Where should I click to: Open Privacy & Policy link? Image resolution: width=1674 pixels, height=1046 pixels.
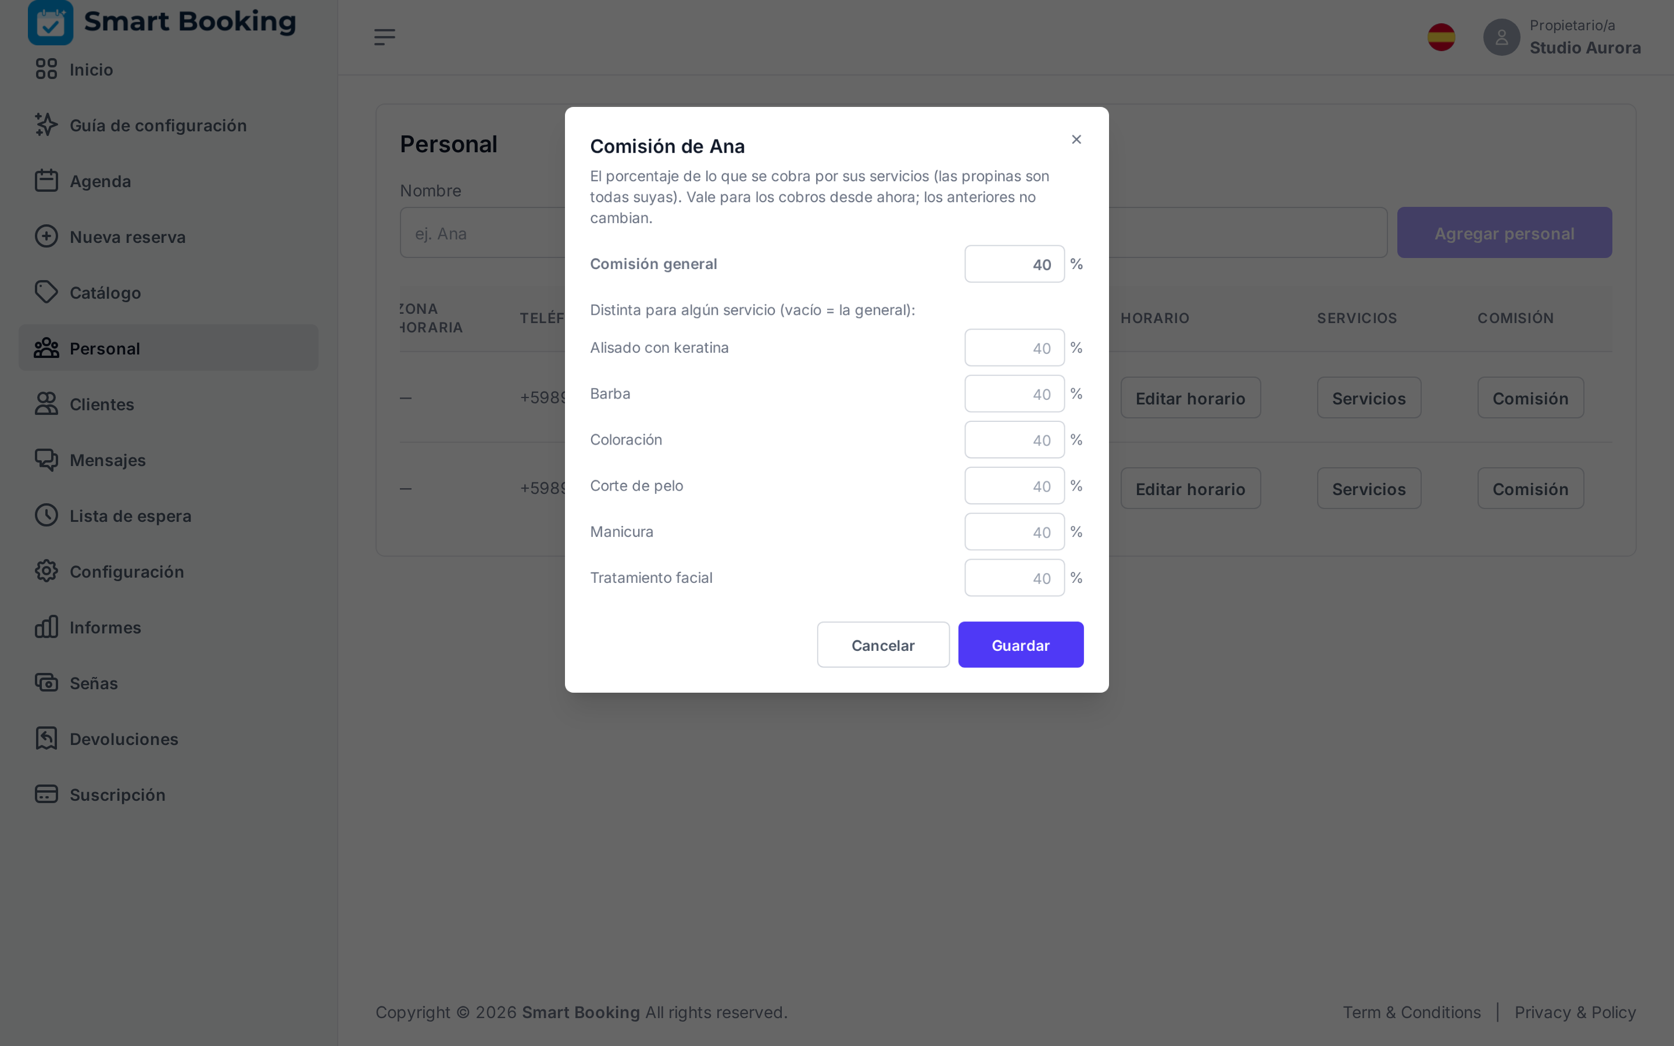coord(1575,1012)
